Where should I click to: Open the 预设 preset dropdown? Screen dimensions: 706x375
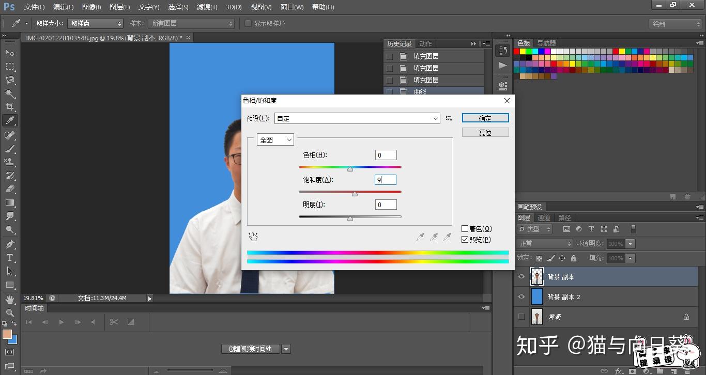point(357,118)
